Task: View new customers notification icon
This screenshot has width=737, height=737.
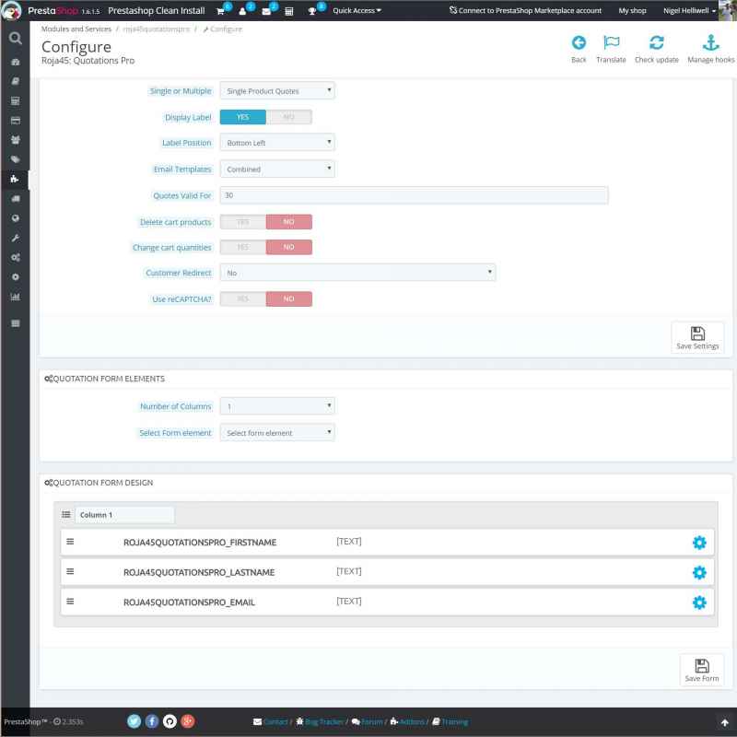Action: (242, 11)
